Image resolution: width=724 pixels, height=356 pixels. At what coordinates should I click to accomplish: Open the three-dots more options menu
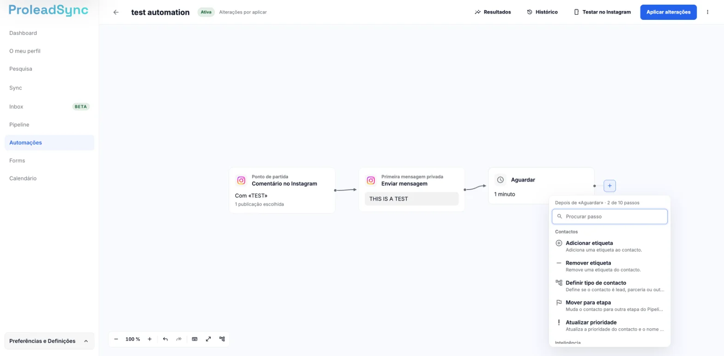coord(708,12)
